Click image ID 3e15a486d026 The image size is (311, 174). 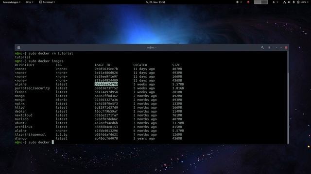(106, 72)
